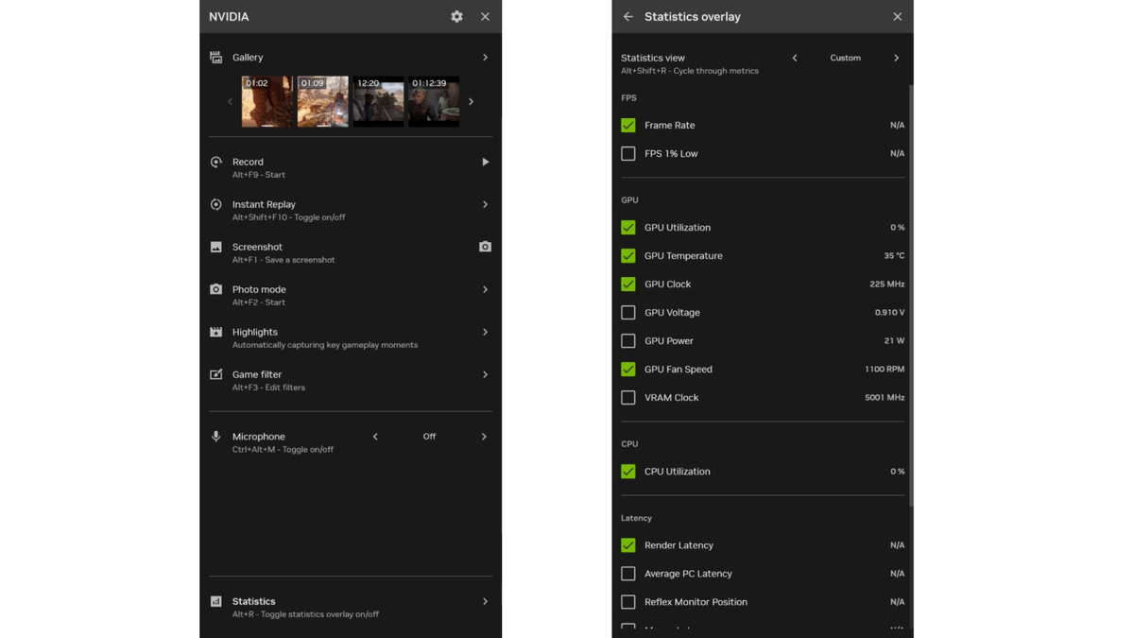The height and width of the screenshot is (638, 1134).
Task: Open the Game filter entry
Action: click(351, 380)
